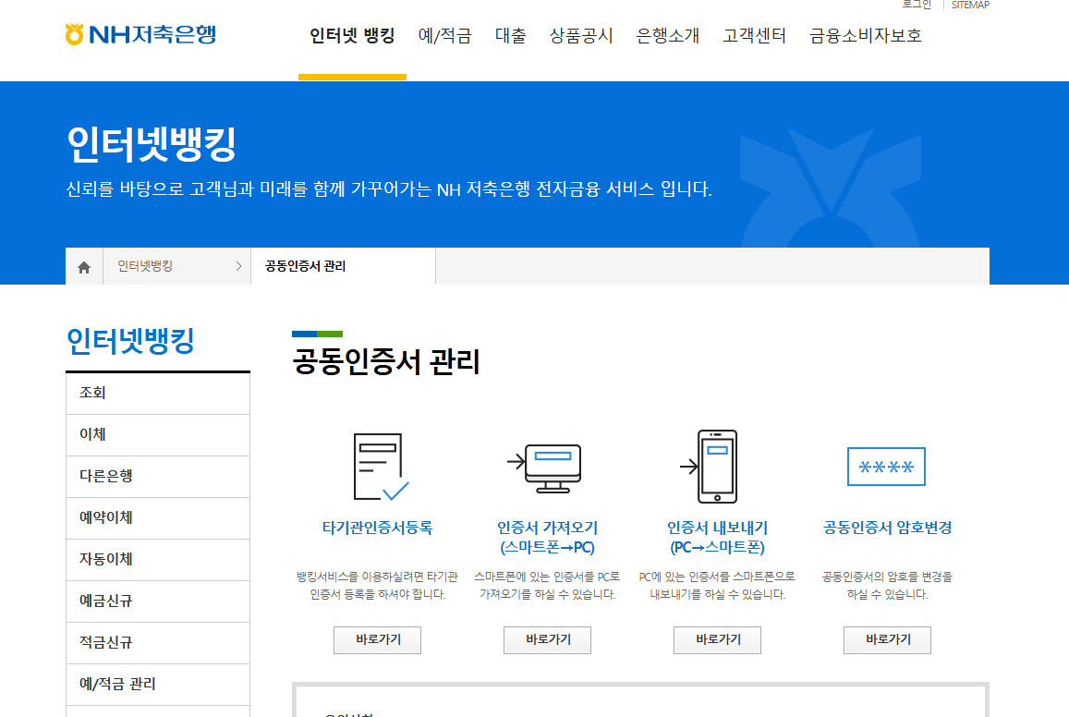1069x717 pixels.
Task: Click description text 공동인증서의 암호를 변경을
Action: point(887,577)
